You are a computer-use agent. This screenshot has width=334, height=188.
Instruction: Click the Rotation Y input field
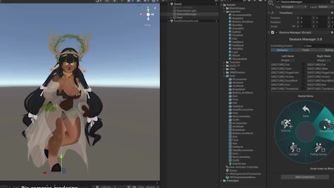click(321, 22)
